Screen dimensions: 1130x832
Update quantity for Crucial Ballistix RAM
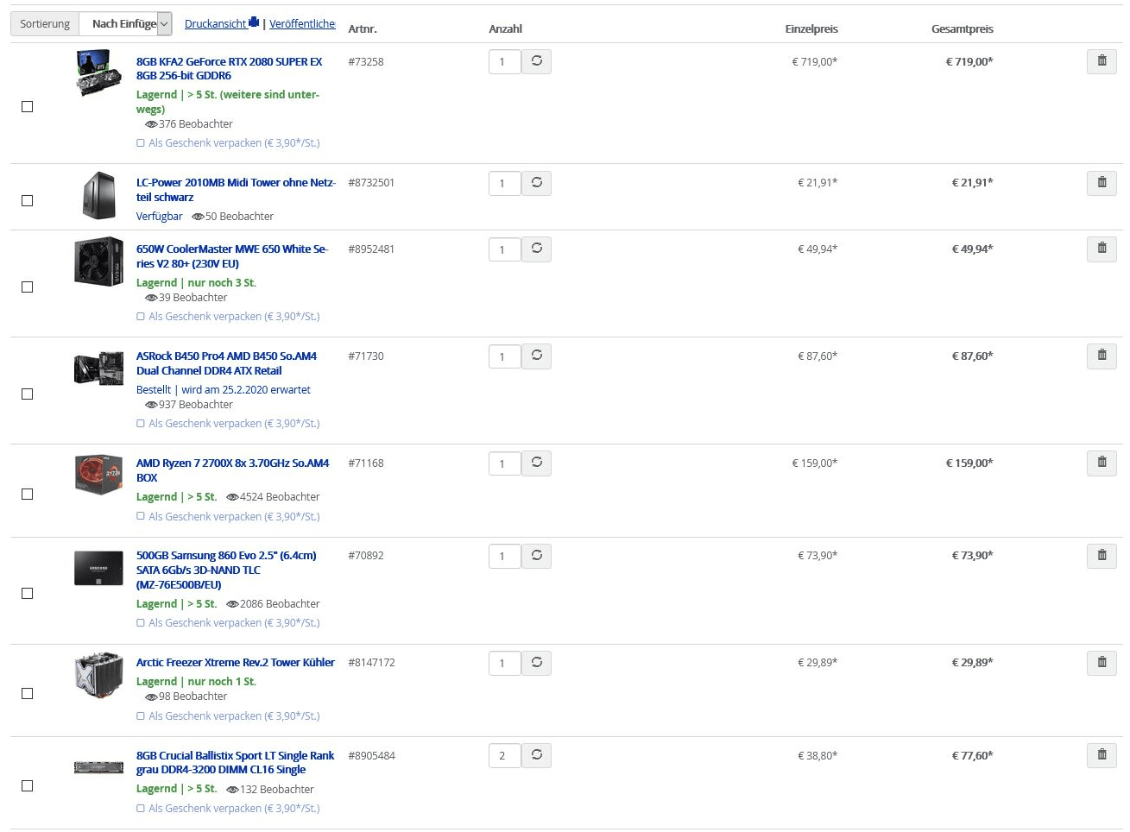pos(536,755)
